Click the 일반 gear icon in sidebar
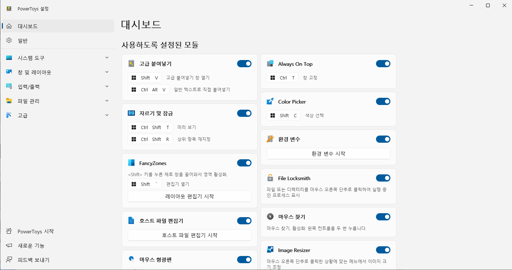512x270 pixels. coord(9,41)
